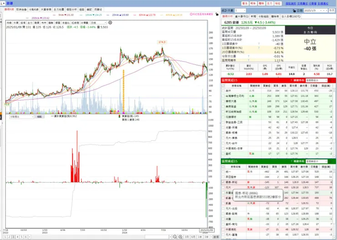This screenshot has height=240, width=337.
Task: Open help icon beside 1日籌碼集中(%) row
Action: [x=259, y=48]
